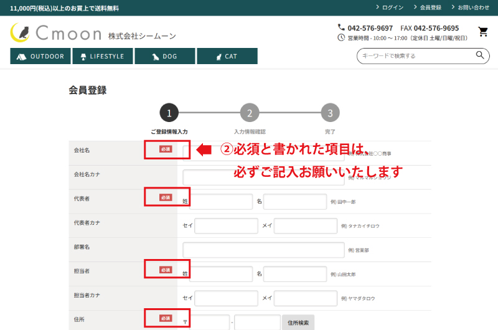The width and height of the screenshot is (498, 330).
Task: Click the 代表者 名 input field
Action: [295, 202]
